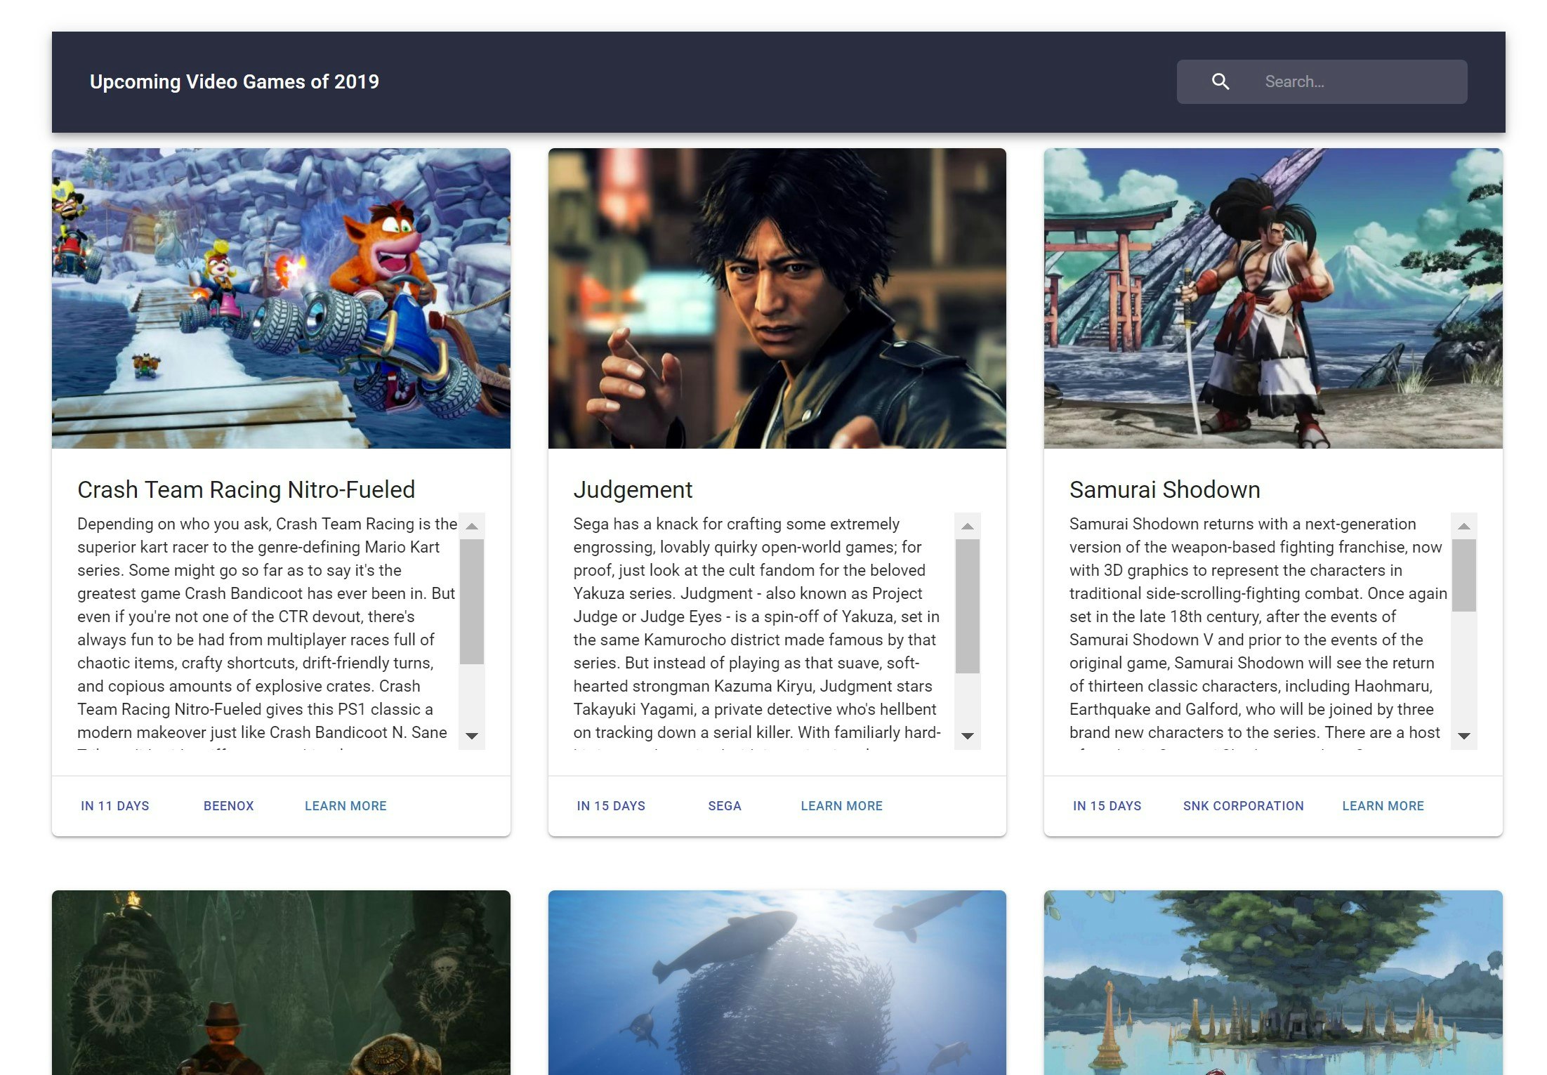Viewport: 1547px width, 1075px height.
Task: Open the Learn More link for Judgement
Action: [841, 805]
